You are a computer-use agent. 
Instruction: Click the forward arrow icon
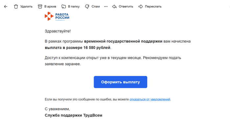point(141,7)
